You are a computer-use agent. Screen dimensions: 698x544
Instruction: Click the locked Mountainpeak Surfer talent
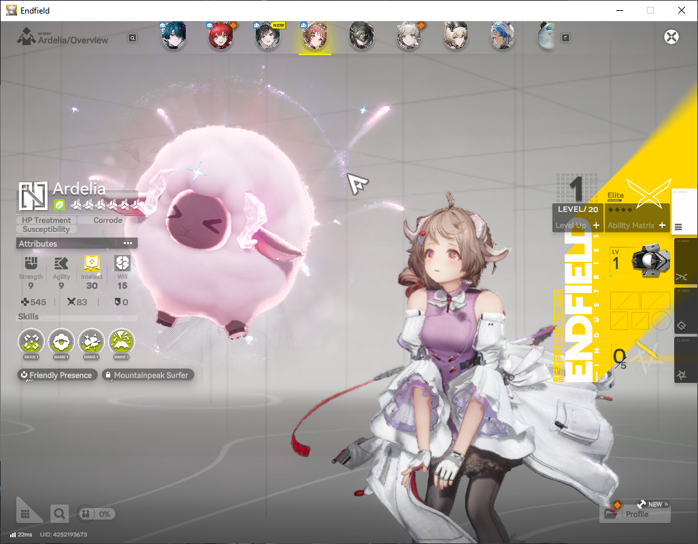pos(148,375)
